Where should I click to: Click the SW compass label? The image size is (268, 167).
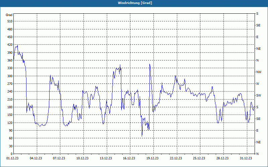[259, 96]
